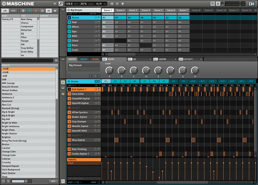
Task: Select the project file type browser icon
Action: click(x=23, y=11)
